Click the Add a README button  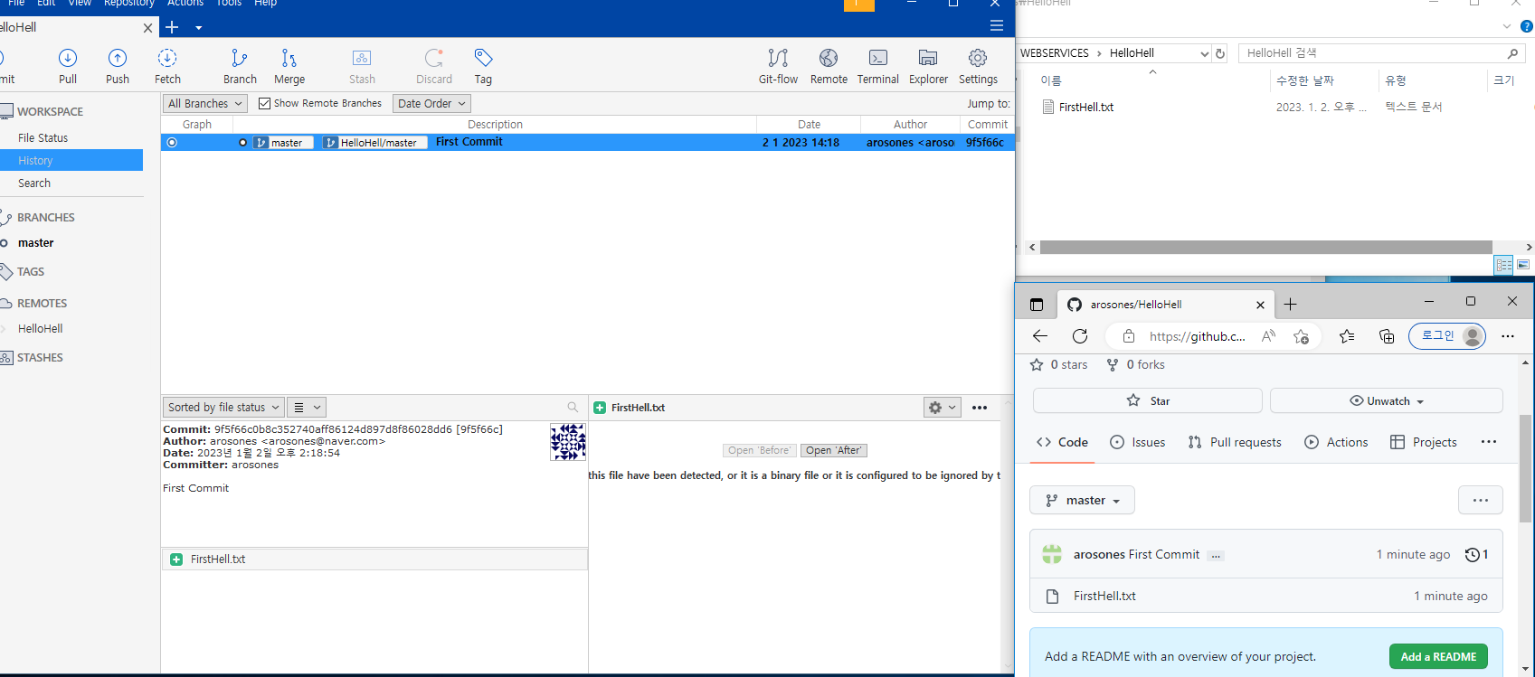point(1438,657)
